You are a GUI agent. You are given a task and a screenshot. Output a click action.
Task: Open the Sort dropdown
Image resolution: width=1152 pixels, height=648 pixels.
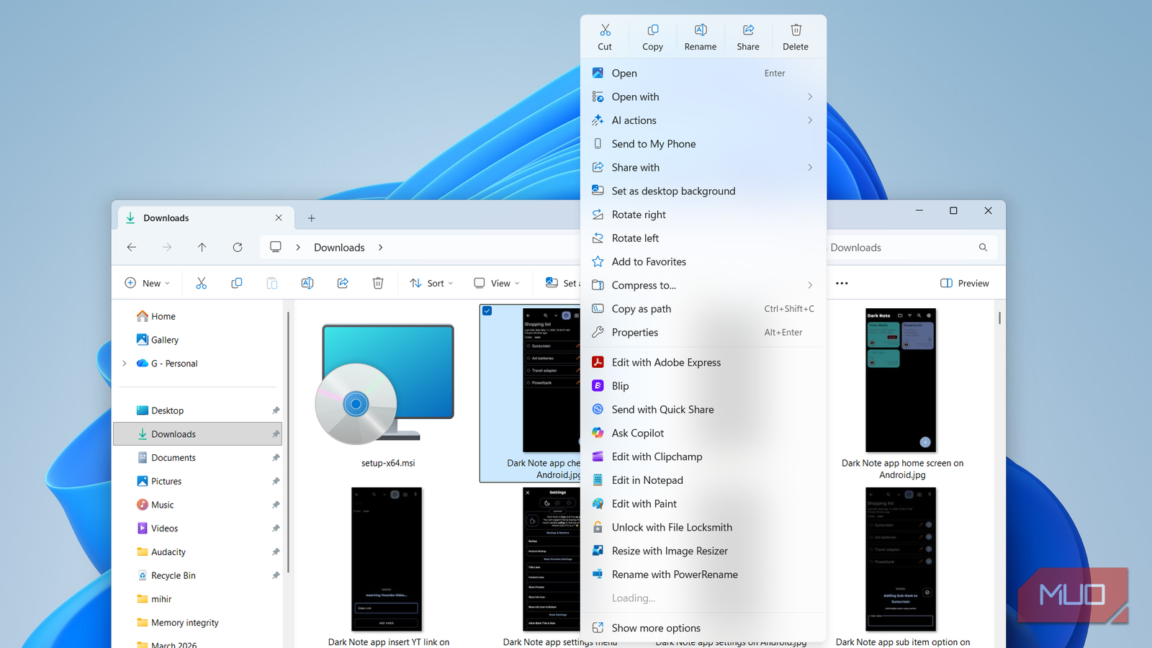coord(431,284)
